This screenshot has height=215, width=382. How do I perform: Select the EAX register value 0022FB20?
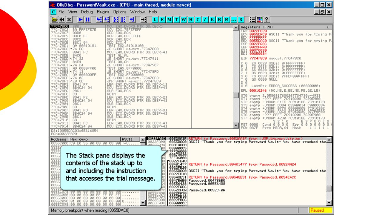[258, 31]
